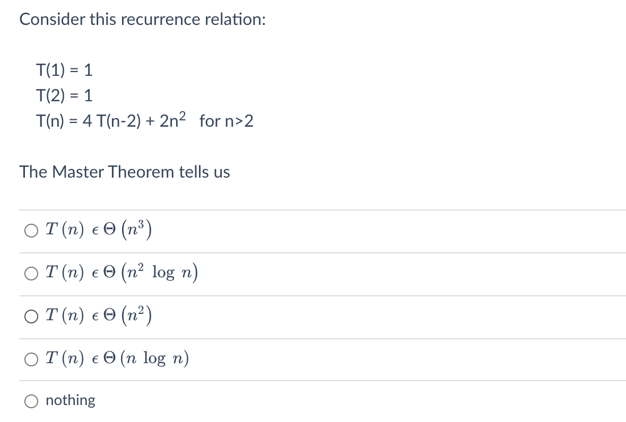This screenshot has height=422, width=626.
Task: Click the T(n) ∈ Θ(n log n) label
Action: 117,358
